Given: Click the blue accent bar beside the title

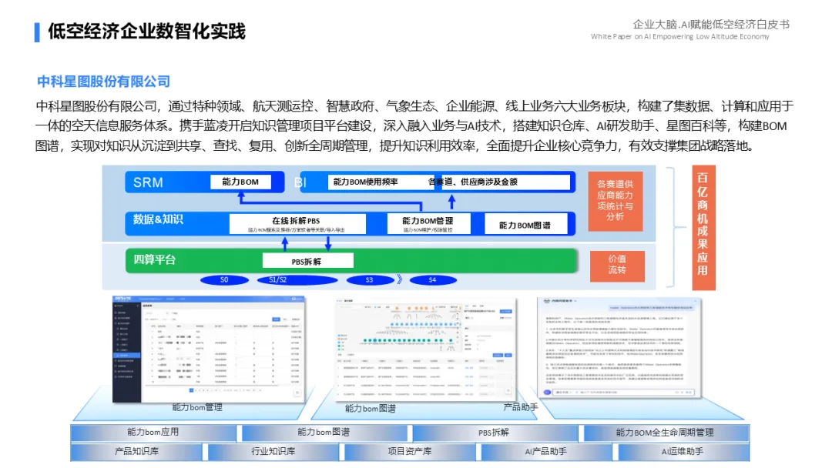Looking at the screenshot, I should coord(37,32).
